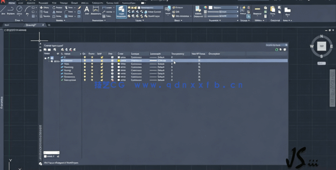Click the Move tool in Modify panel
Screen dimensions: 336x170
[x=44, y=8]
